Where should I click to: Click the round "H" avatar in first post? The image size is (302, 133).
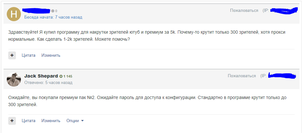(x=14, y=14)
